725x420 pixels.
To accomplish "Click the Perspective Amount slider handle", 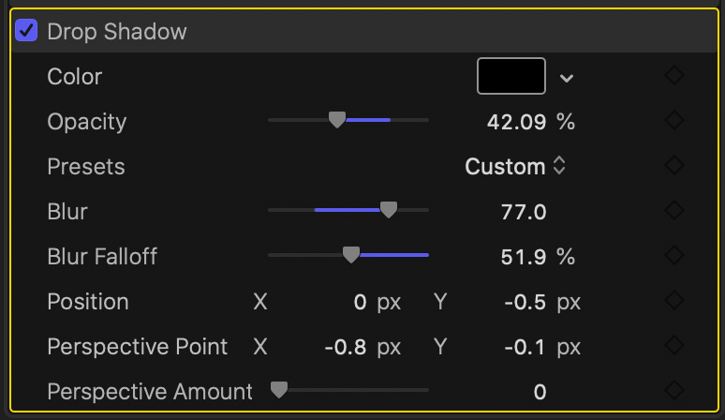I will 278,390.
